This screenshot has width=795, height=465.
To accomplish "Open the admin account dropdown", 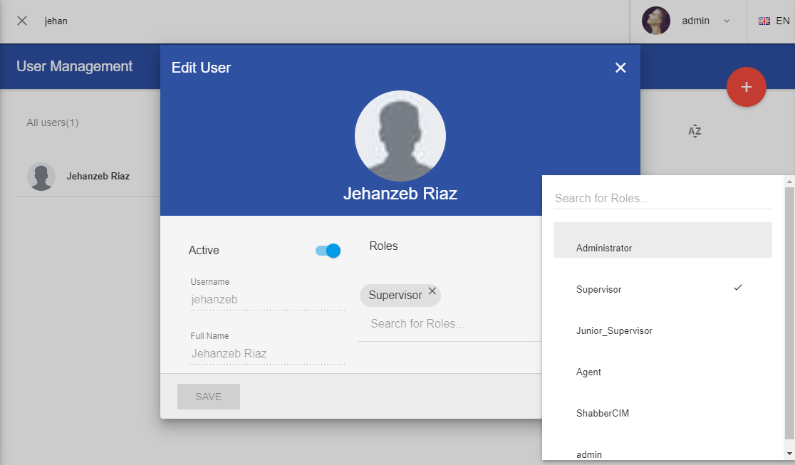I will 726,21.
